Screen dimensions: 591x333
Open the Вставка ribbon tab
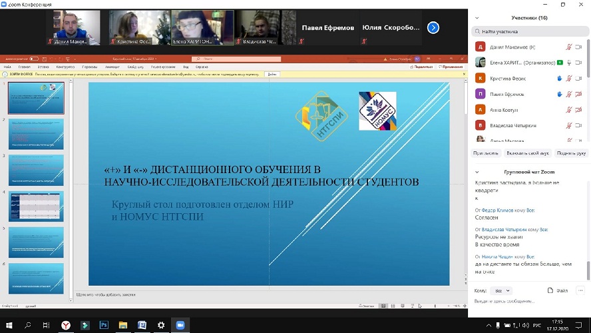44,67
